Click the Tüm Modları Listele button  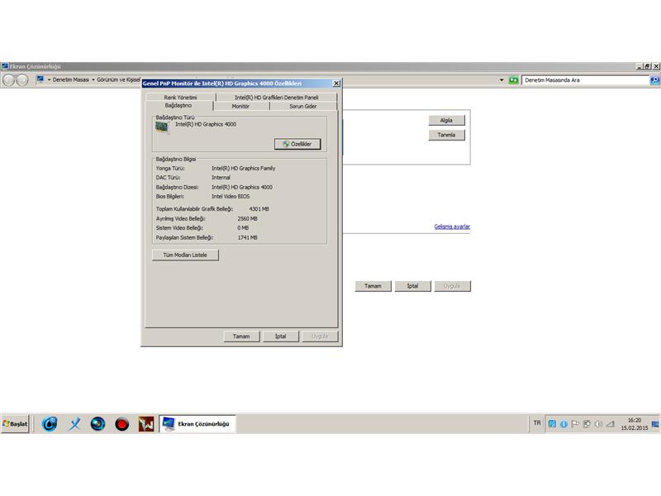[x=185, y=255]
